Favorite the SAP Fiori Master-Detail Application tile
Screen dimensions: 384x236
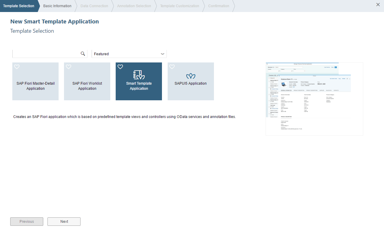click(x=17, y=67)
